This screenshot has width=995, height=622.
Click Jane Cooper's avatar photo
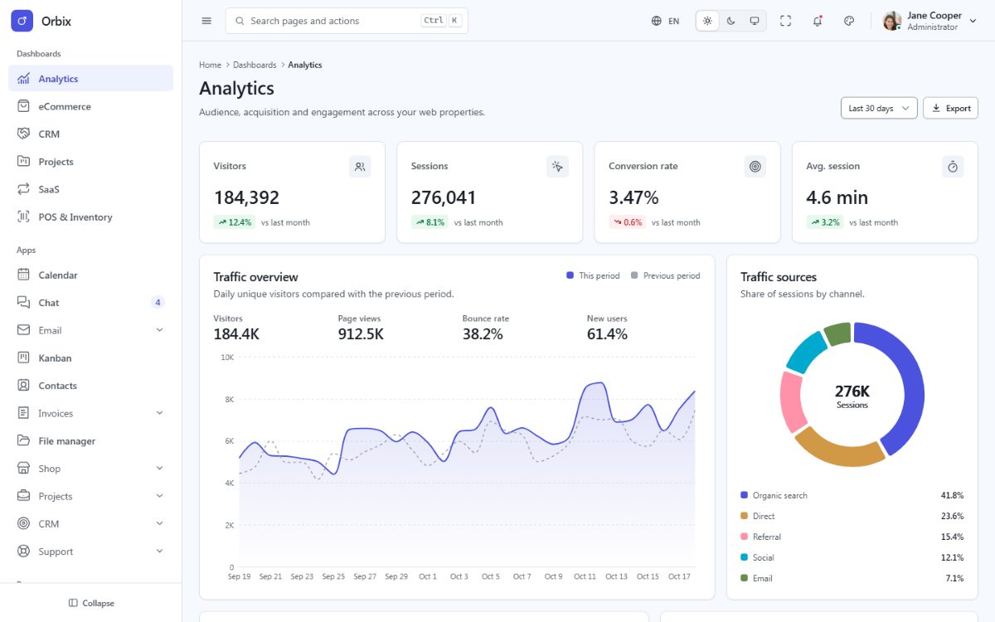tap(892, 21)
